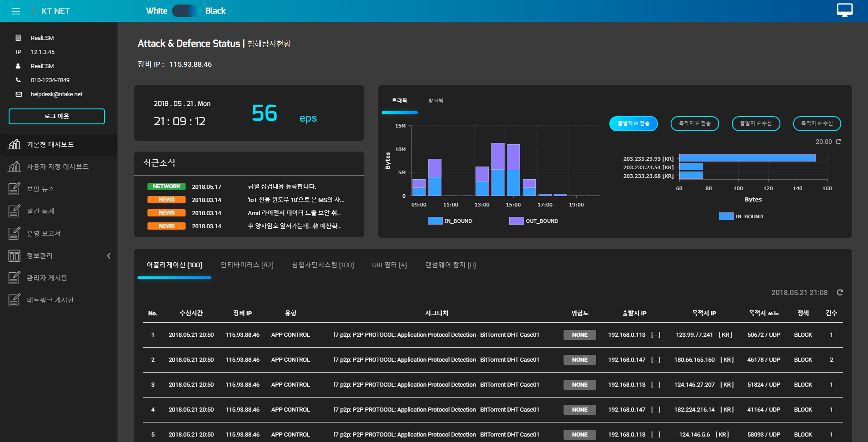Switch to 방화벽 tab
The height and width of the screenshot is (442, 868).
point(436,101)
